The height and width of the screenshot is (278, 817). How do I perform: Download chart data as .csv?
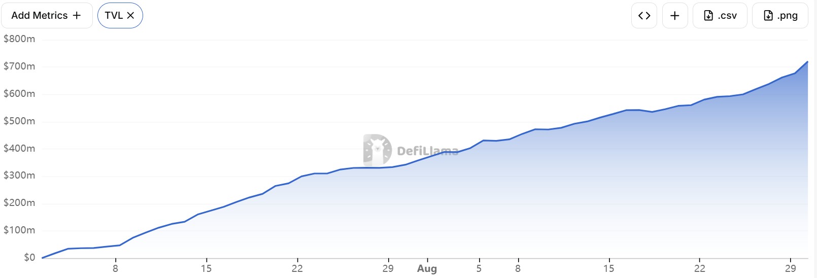[x=720, y=15]
